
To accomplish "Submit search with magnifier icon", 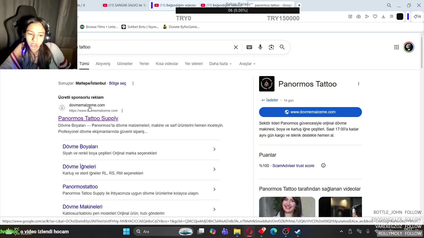I will pyautogui.click(x=282, y=47).
